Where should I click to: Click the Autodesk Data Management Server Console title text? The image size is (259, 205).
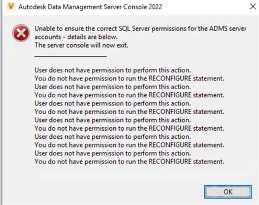click(x=90, y=7)
